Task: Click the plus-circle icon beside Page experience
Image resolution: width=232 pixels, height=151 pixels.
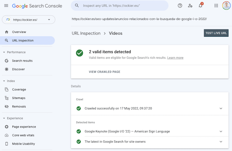Action: (6, 127)
